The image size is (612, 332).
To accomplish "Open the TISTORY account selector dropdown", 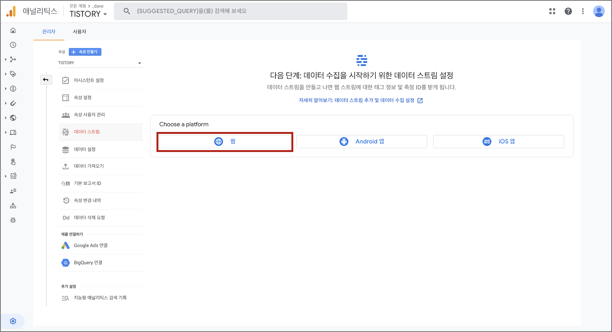I will [x=88, y=14].
